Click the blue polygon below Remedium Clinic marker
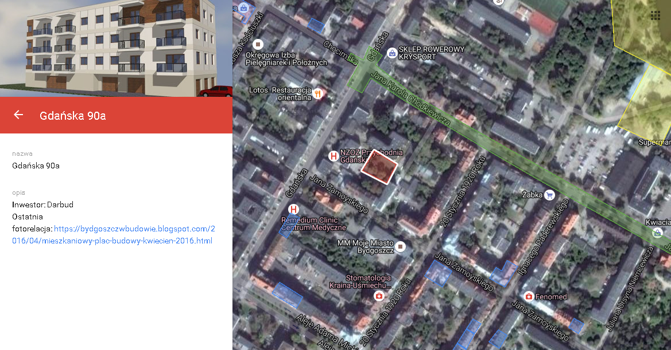Viewport: 671px width, 350px height. [289, 225]
